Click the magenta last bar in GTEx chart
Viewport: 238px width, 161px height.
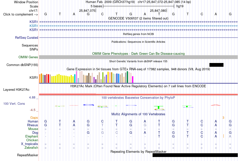pyautogui.click(x=133, y=79)
